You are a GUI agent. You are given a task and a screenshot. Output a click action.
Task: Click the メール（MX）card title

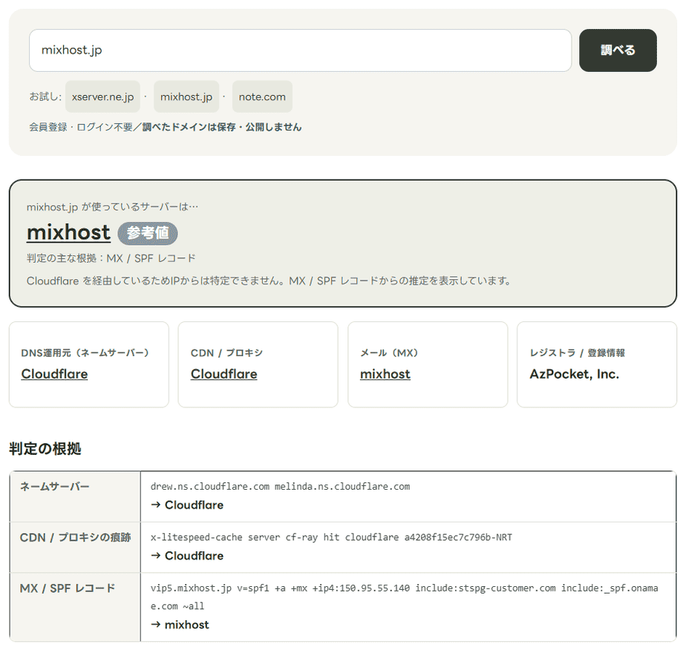click(x=389, y=352)
